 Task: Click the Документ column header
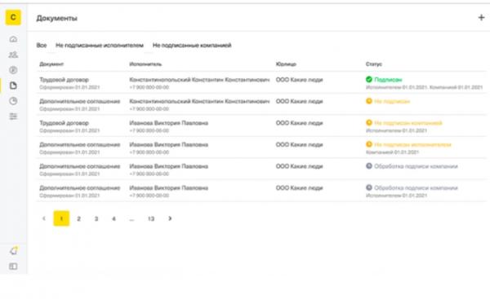[51, 64]
